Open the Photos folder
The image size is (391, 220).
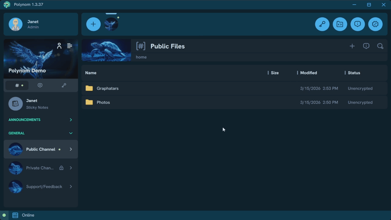pyautogui.click(x=103, y=102)
